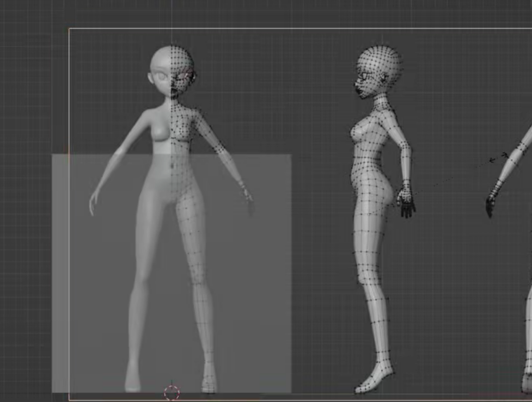Click the side-view model's ear

386,77
